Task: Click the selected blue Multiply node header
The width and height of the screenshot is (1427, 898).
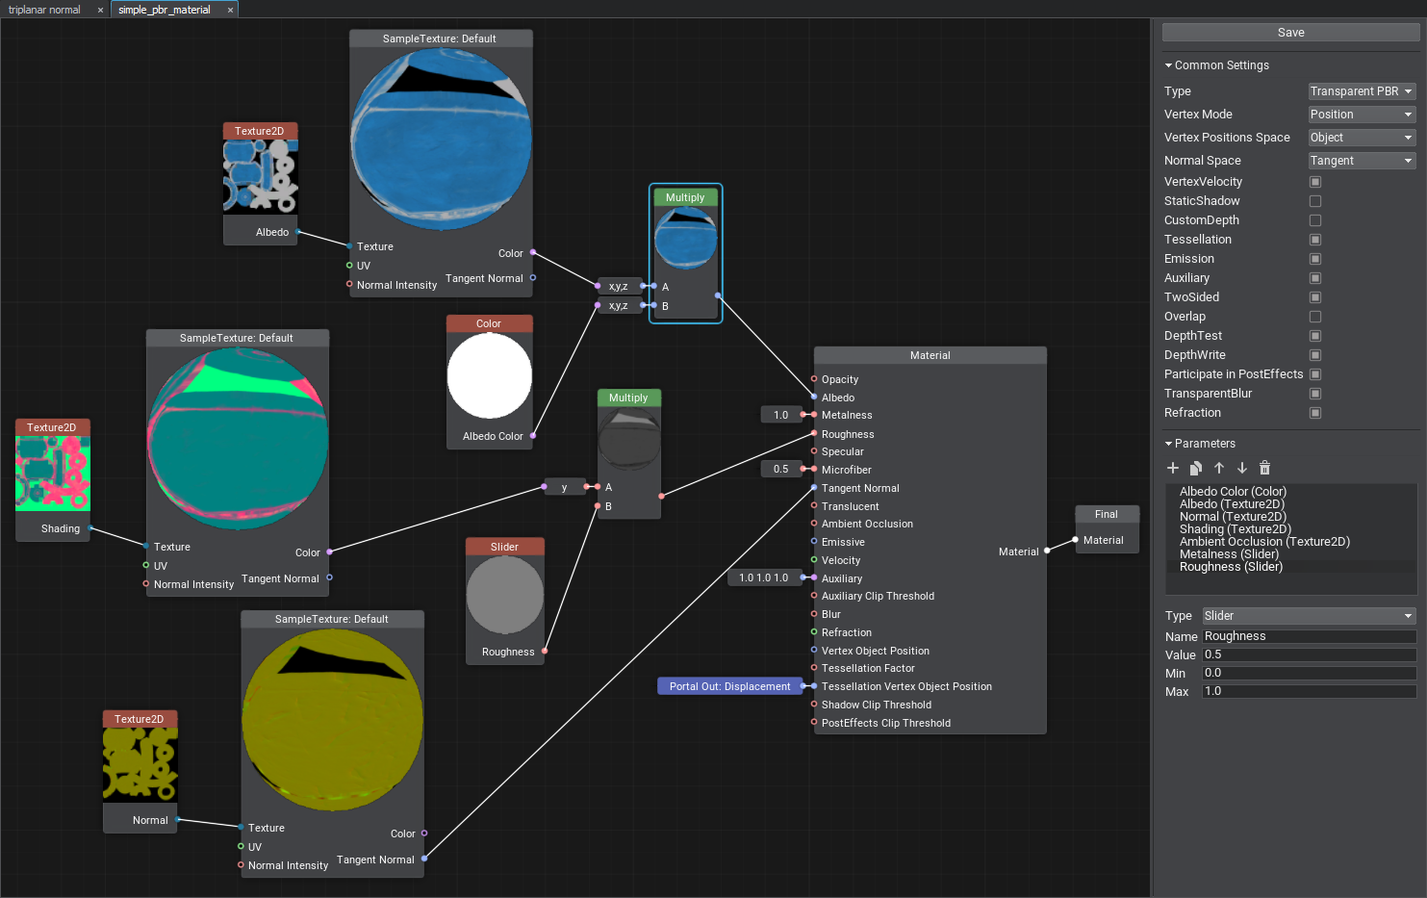Action: click(x=685, y=197)
